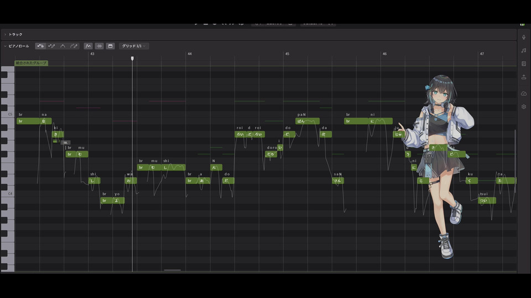Select the う note
This screenshot has width=531, height=298.
point(408,154)
